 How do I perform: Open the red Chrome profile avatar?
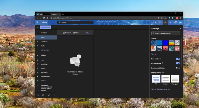point(177,18)
